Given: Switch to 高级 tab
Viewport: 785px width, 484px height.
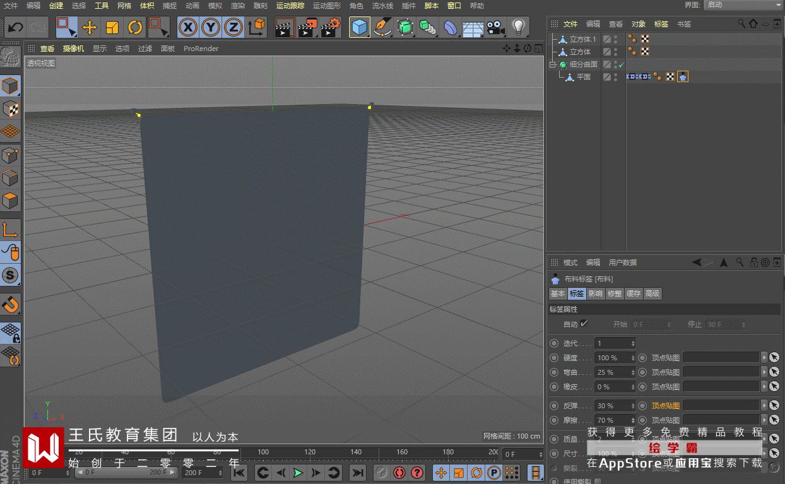Looking at the screenshot, I should pyautogui.click(x=652, y=293).
